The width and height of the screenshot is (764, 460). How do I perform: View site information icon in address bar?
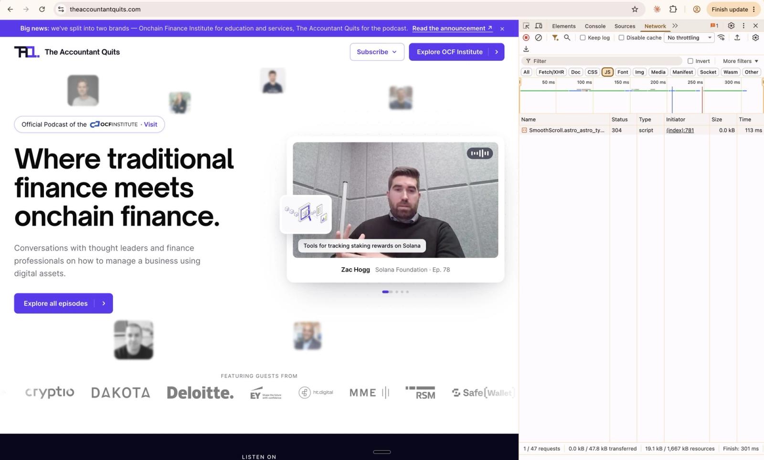[x=61, y=9]
